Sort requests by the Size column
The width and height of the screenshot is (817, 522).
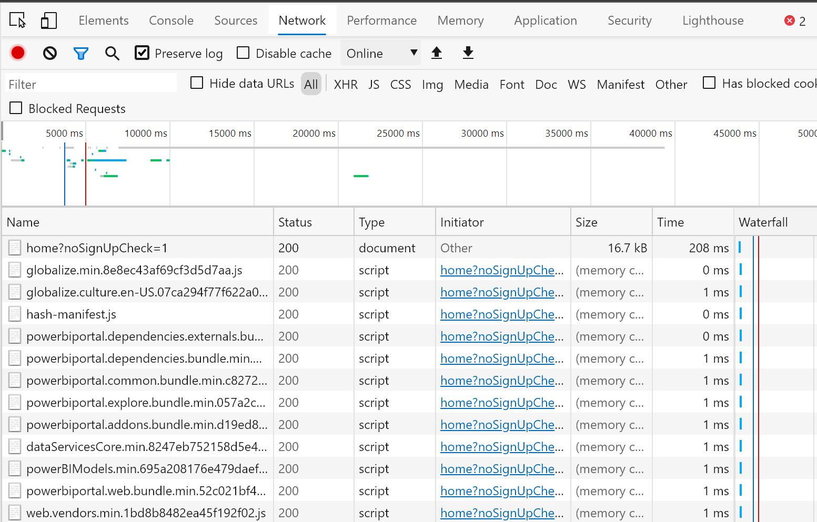click(x=587, y=222)
